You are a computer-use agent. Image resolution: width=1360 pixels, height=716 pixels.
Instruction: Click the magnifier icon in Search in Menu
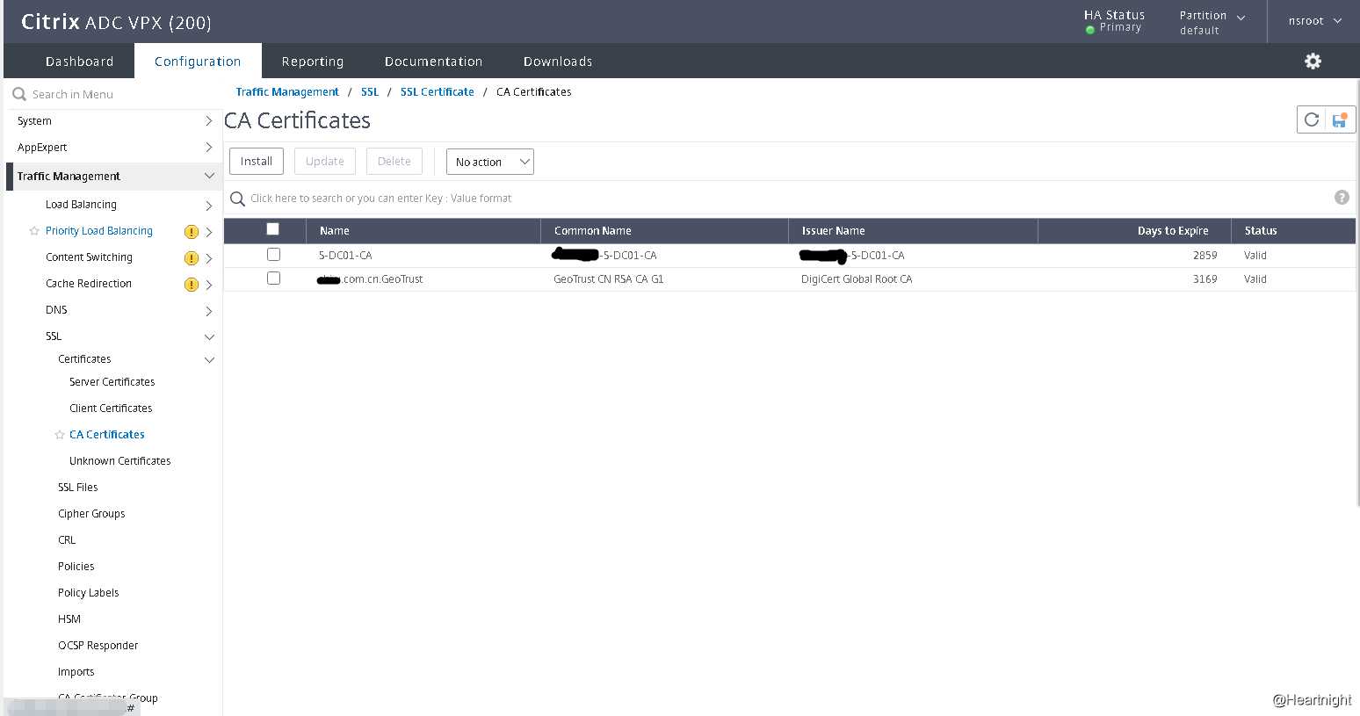(x=19, y=94)
